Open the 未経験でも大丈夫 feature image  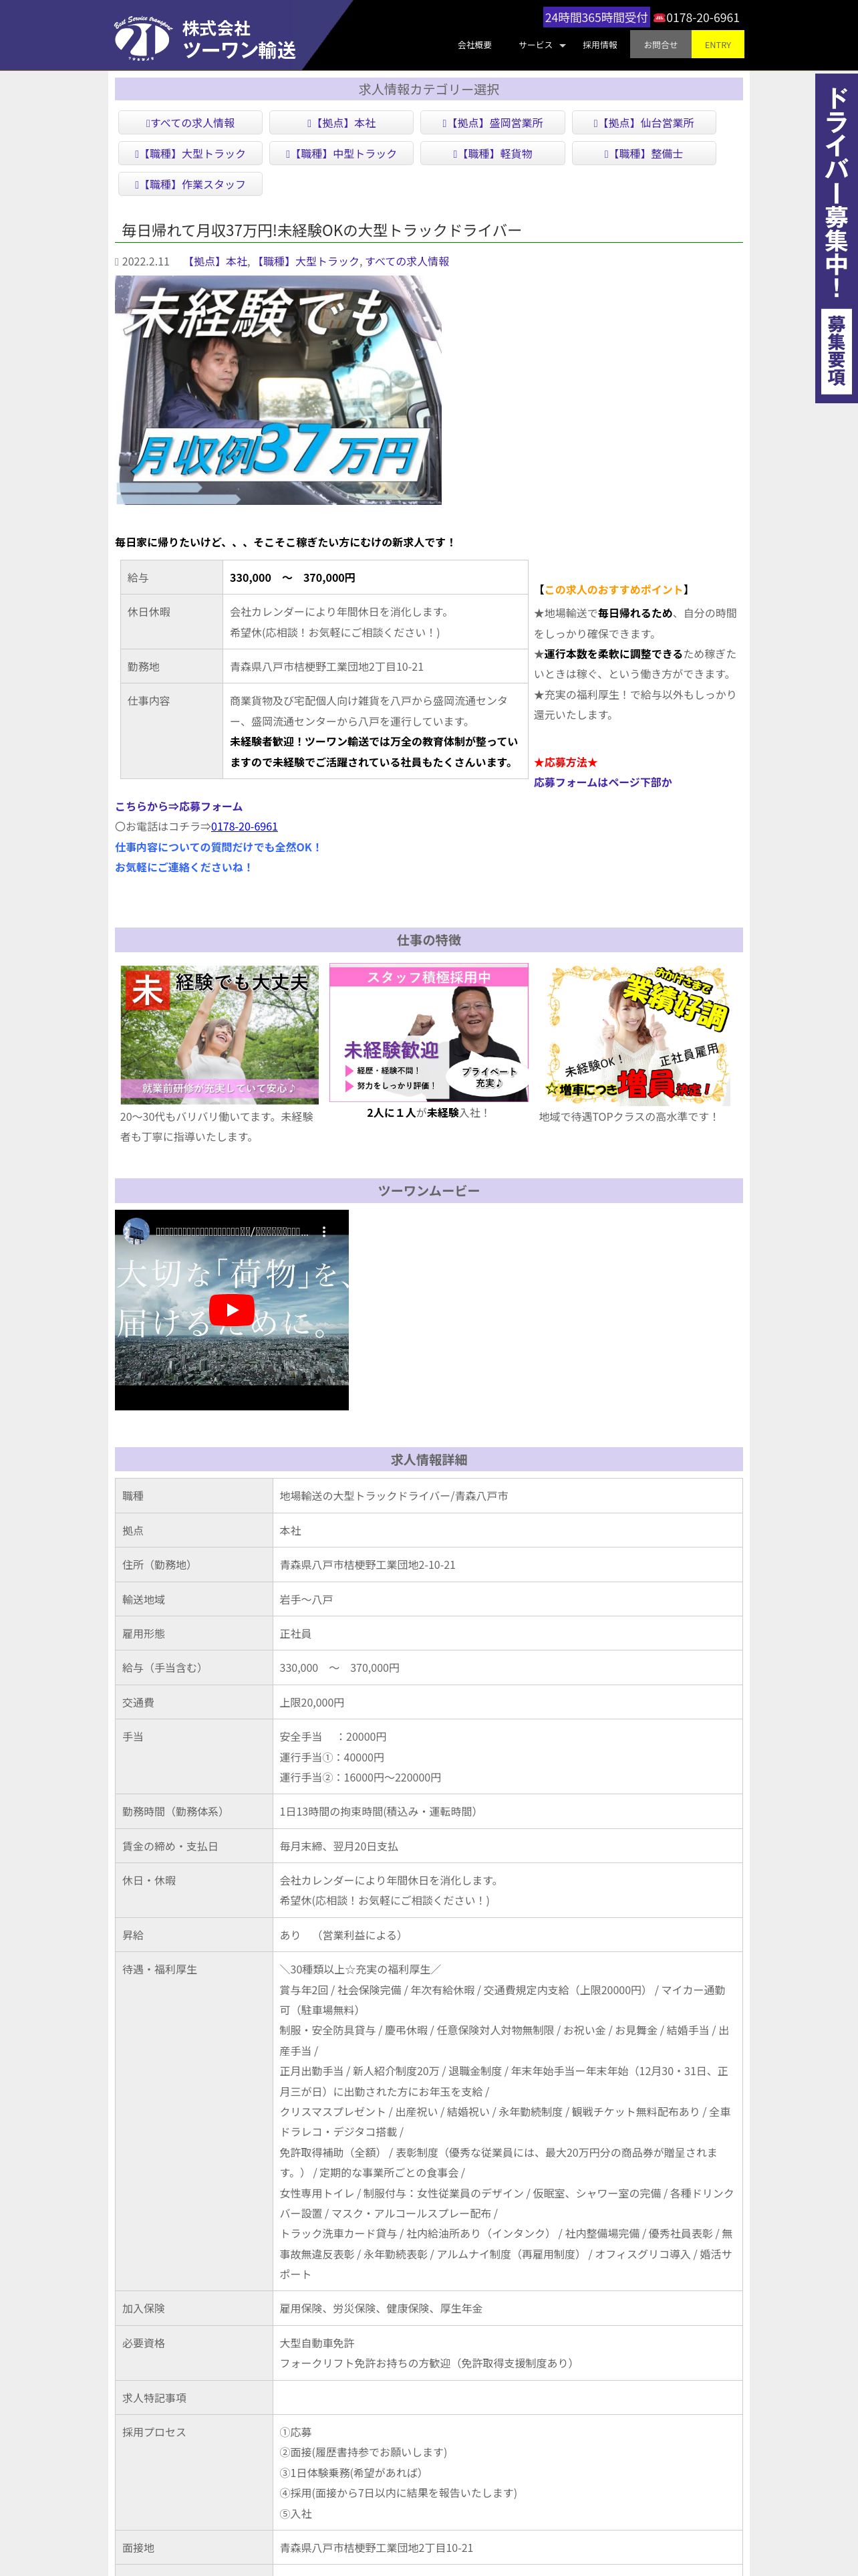[x=220, y=1035]
